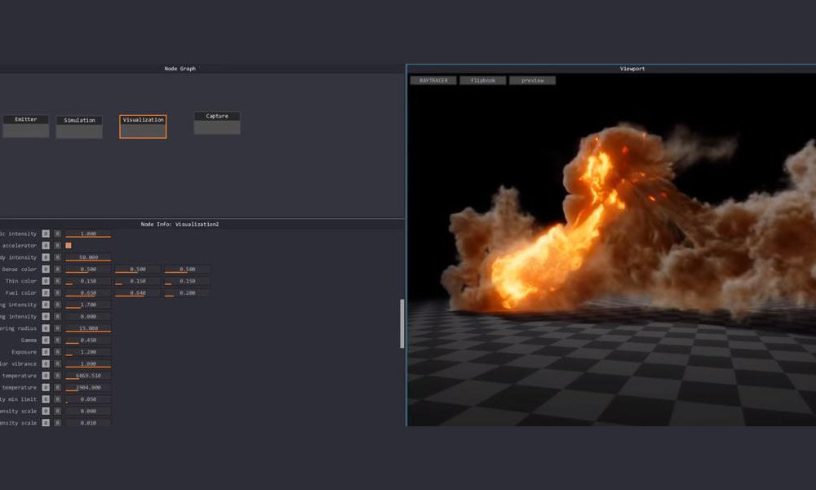This screenshot has height=490, width=816.
Task: Select the Emitter node
Action: (x=26, y=126)
